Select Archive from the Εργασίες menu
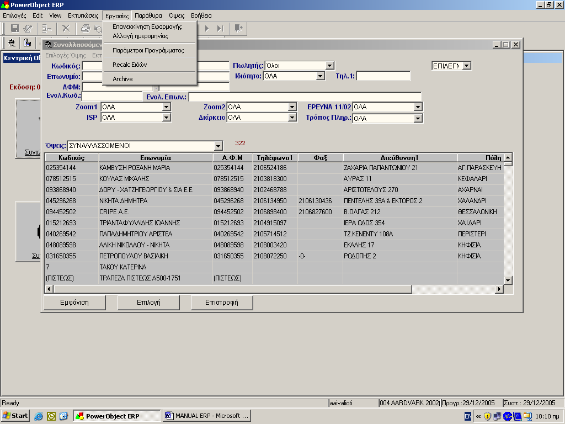The width and height of the screenshot is (565, 424). tap(122, 79)
